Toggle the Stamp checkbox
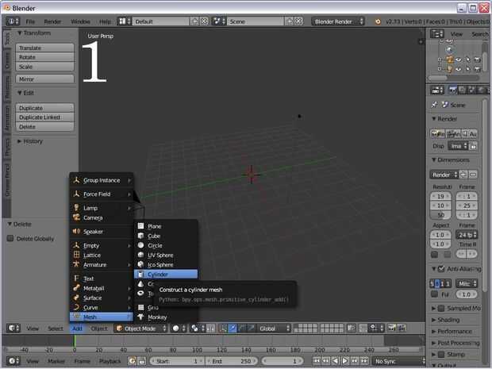 (x=441, y=354)
